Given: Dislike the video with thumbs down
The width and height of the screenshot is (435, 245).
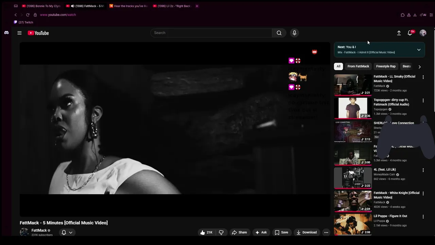Looking at the screenshot, I should (221, 232).
